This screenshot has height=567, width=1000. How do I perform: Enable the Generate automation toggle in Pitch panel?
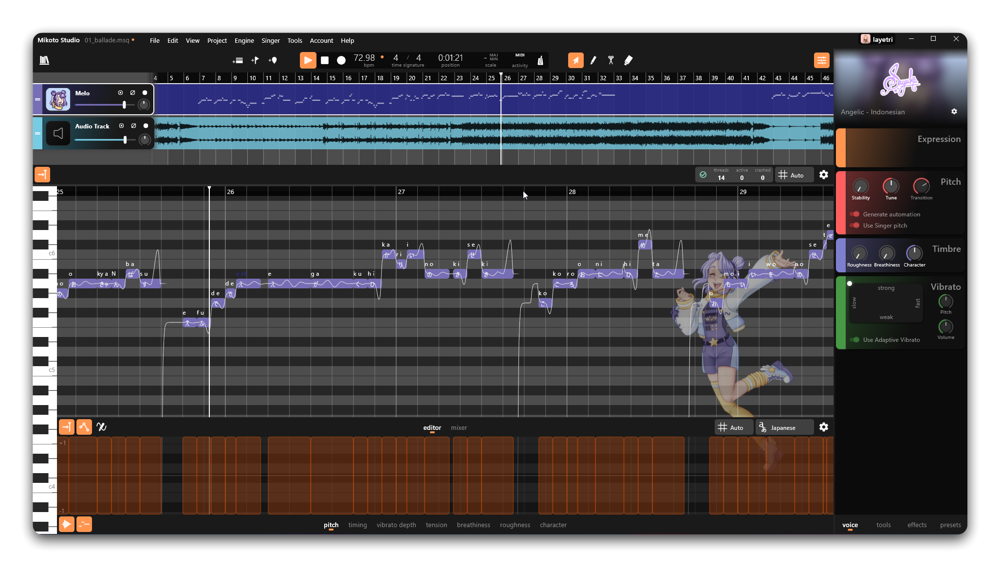tap(855, 214)
